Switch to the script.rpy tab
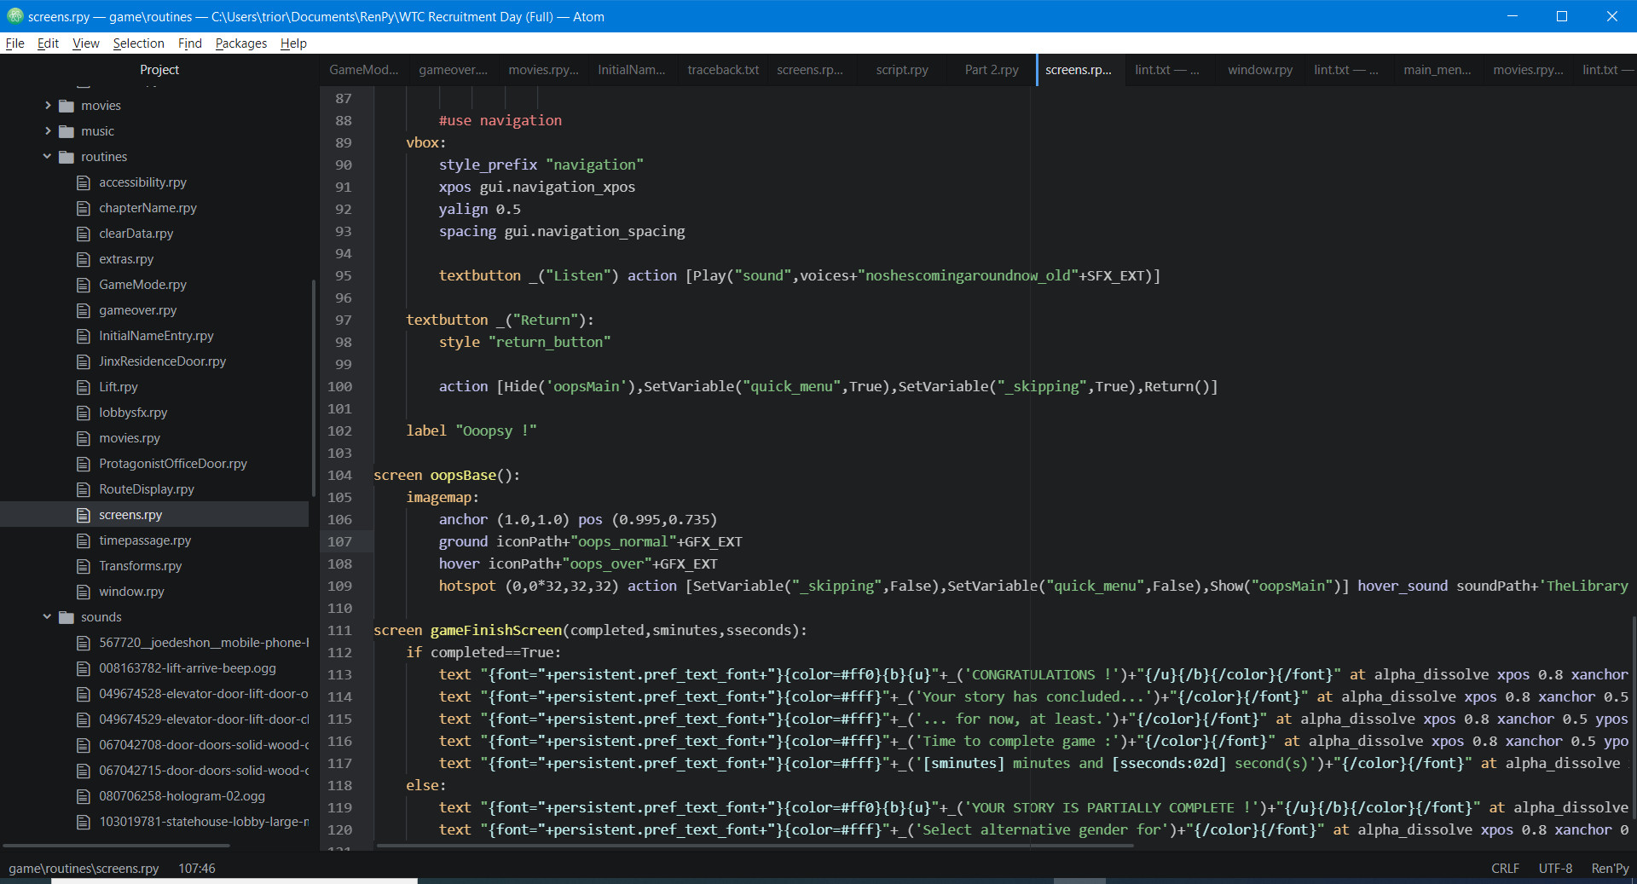Viewport: 1637px width, 884px height. click(x=901, y=70)
